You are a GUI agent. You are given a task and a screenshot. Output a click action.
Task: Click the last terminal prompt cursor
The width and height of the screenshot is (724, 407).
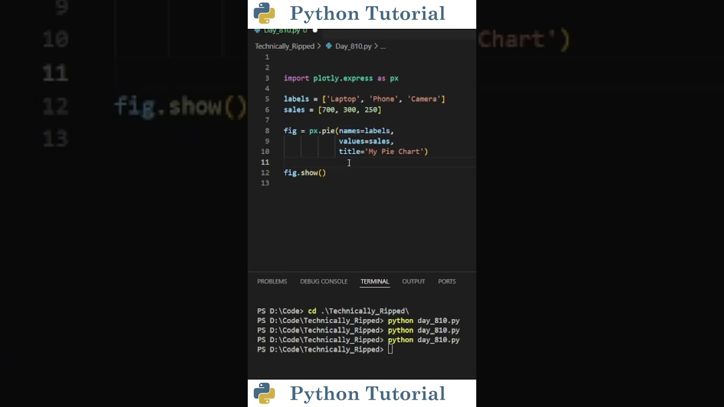[390, 350]
